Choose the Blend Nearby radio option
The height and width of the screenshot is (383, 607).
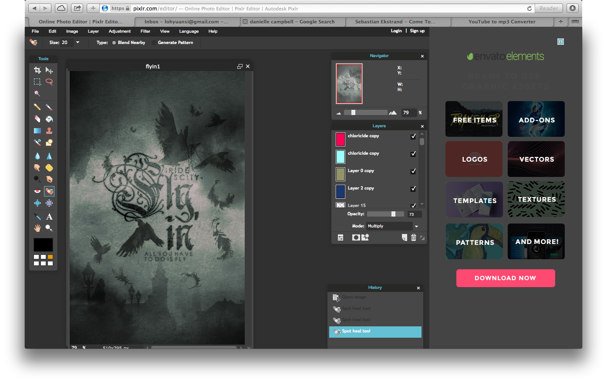114,43
